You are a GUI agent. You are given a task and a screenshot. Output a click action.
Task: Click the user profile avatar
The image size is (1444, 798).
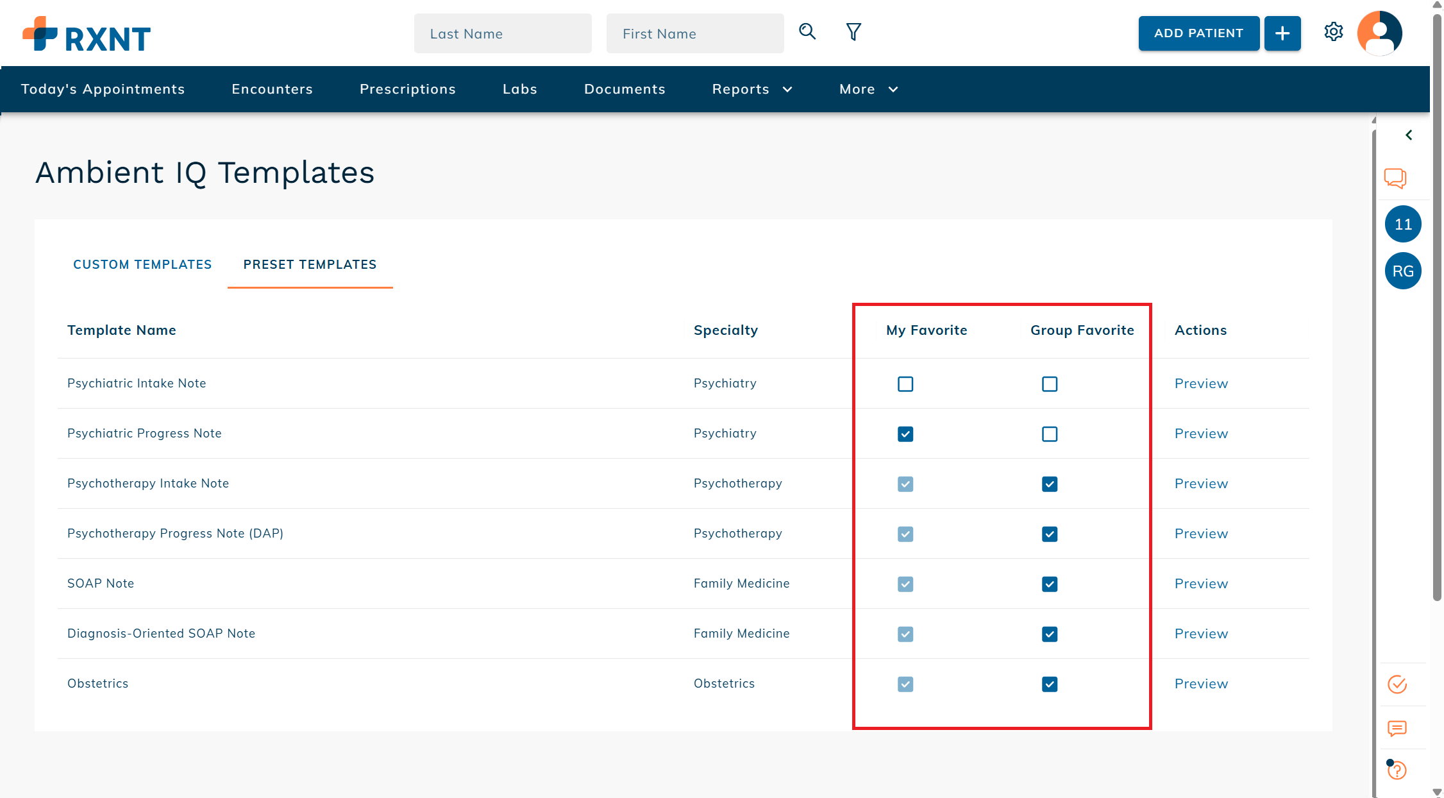click(x=1379, y=33)
